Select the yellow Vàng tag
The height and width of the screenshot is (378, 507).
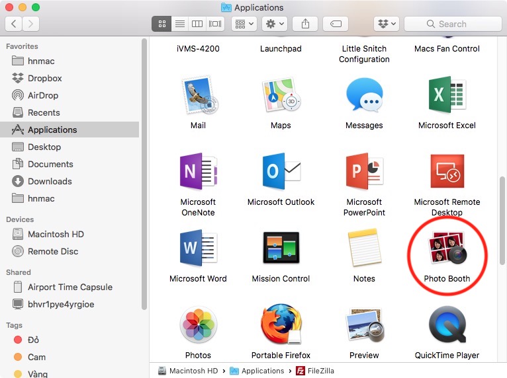(x=69, y=373)
